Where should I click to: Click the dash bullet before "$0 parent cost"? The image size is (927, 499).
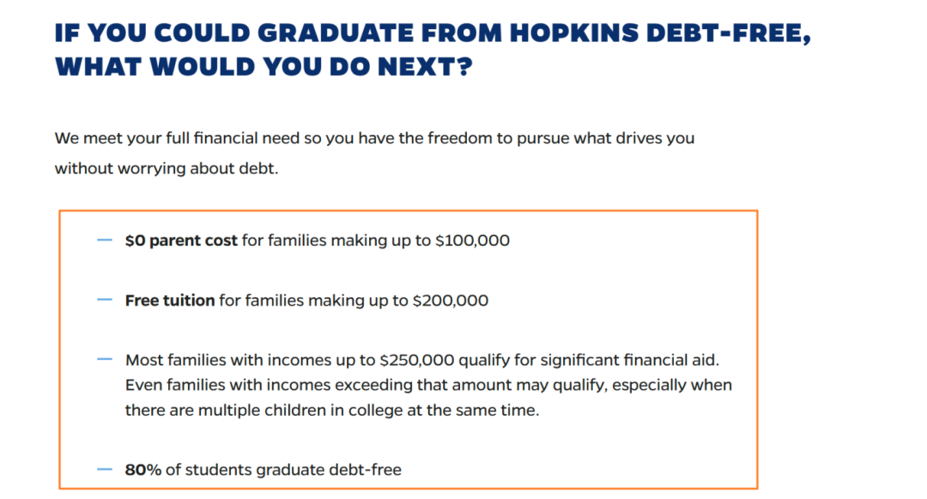tap(105, 240)
